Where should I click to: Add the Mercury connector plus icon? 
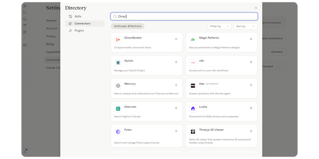pyautogui.click(x=176, y=85)
